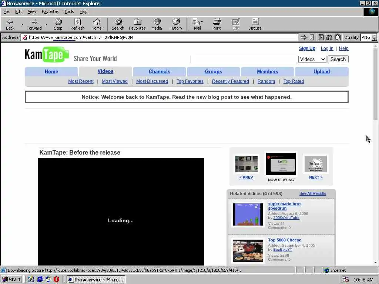Adjust the Quality PNG stepper
Image resolution: width=379 pixels, height=284 pixels.
coord(374,37)
